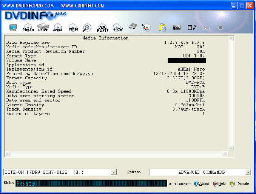Start the PI/PIF error scan tool

103,28
